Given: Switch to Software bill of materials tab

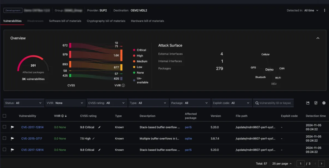Looking at the screenshot, I should tap(65, 21).
